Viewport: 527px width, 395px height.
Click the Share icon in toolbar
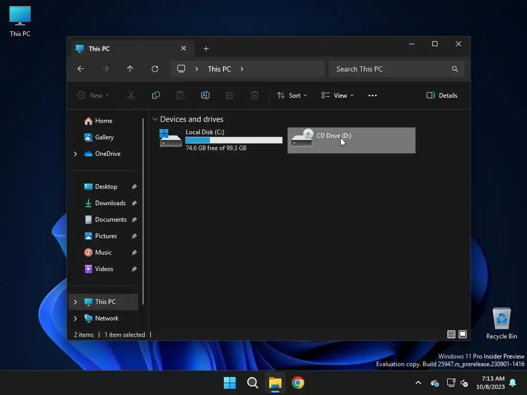(230, 95)
